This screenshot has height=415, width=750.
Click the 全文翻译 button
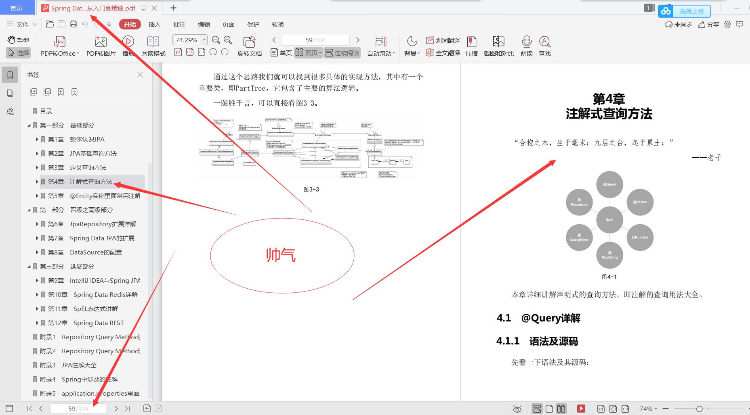click(443, 53)
